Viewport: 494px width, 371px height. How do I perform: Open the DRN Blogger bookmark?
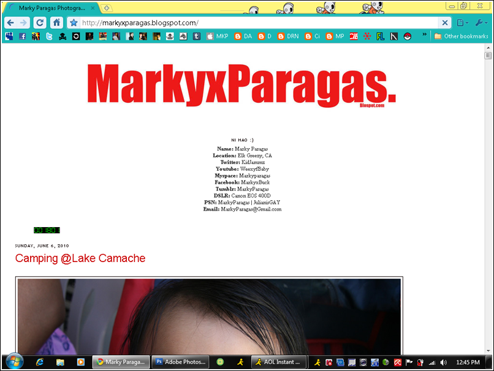coord(287,36)
